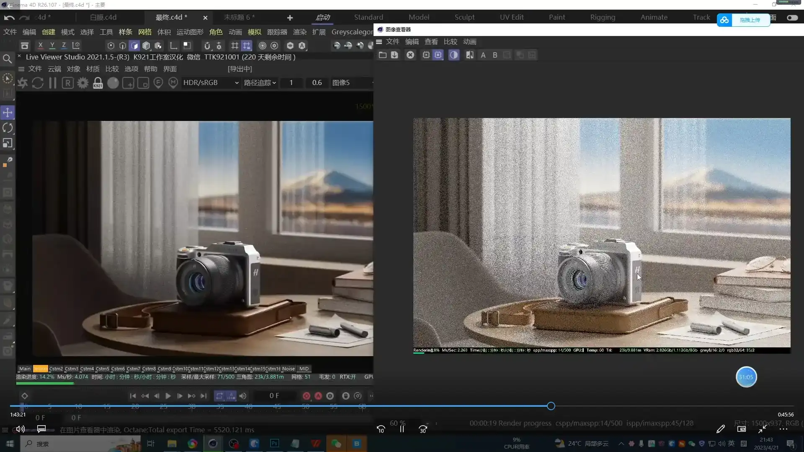This screenshot has height=452, width=804.
Task: Open the HDR/sRGB dropdown
Action: [209, 82]
